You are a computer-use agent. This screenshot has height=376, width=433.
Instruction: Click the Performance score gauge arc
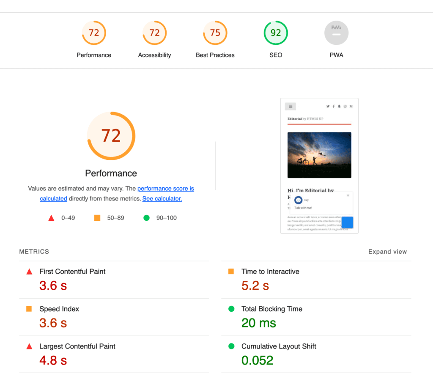coord(111,136)
